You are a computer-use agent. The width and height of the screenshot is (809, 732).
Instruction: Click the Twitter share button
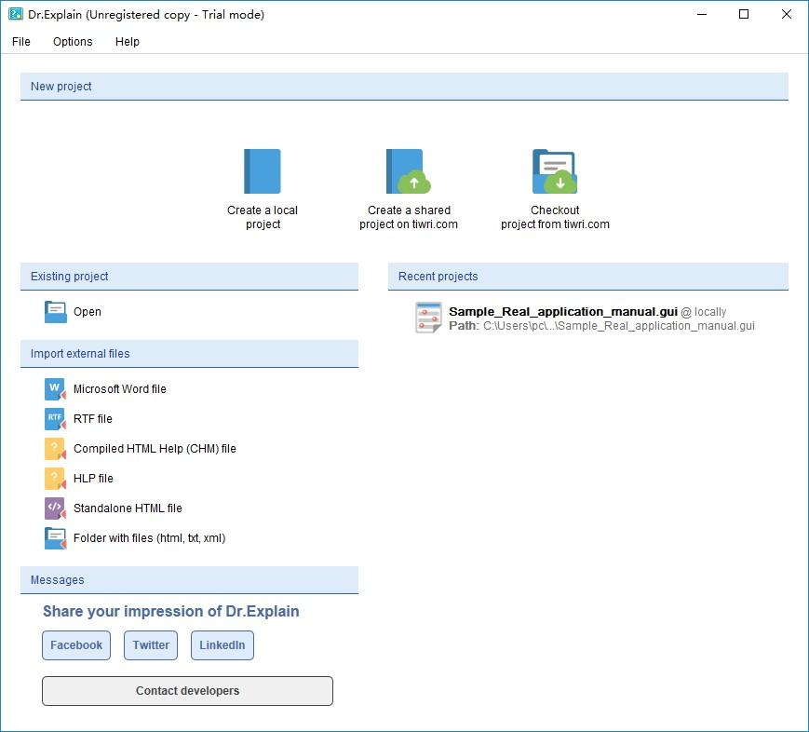(x=151, y=645)
